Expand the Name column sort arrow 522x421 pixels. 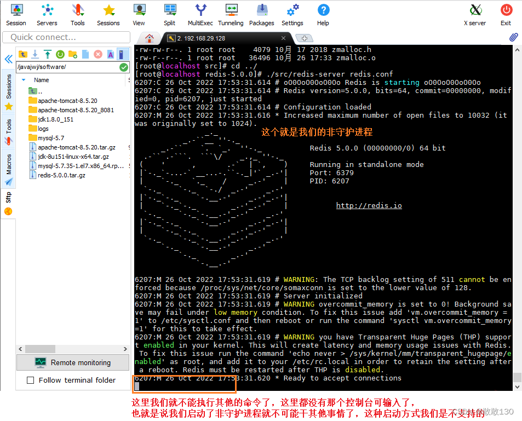(24, 80)
